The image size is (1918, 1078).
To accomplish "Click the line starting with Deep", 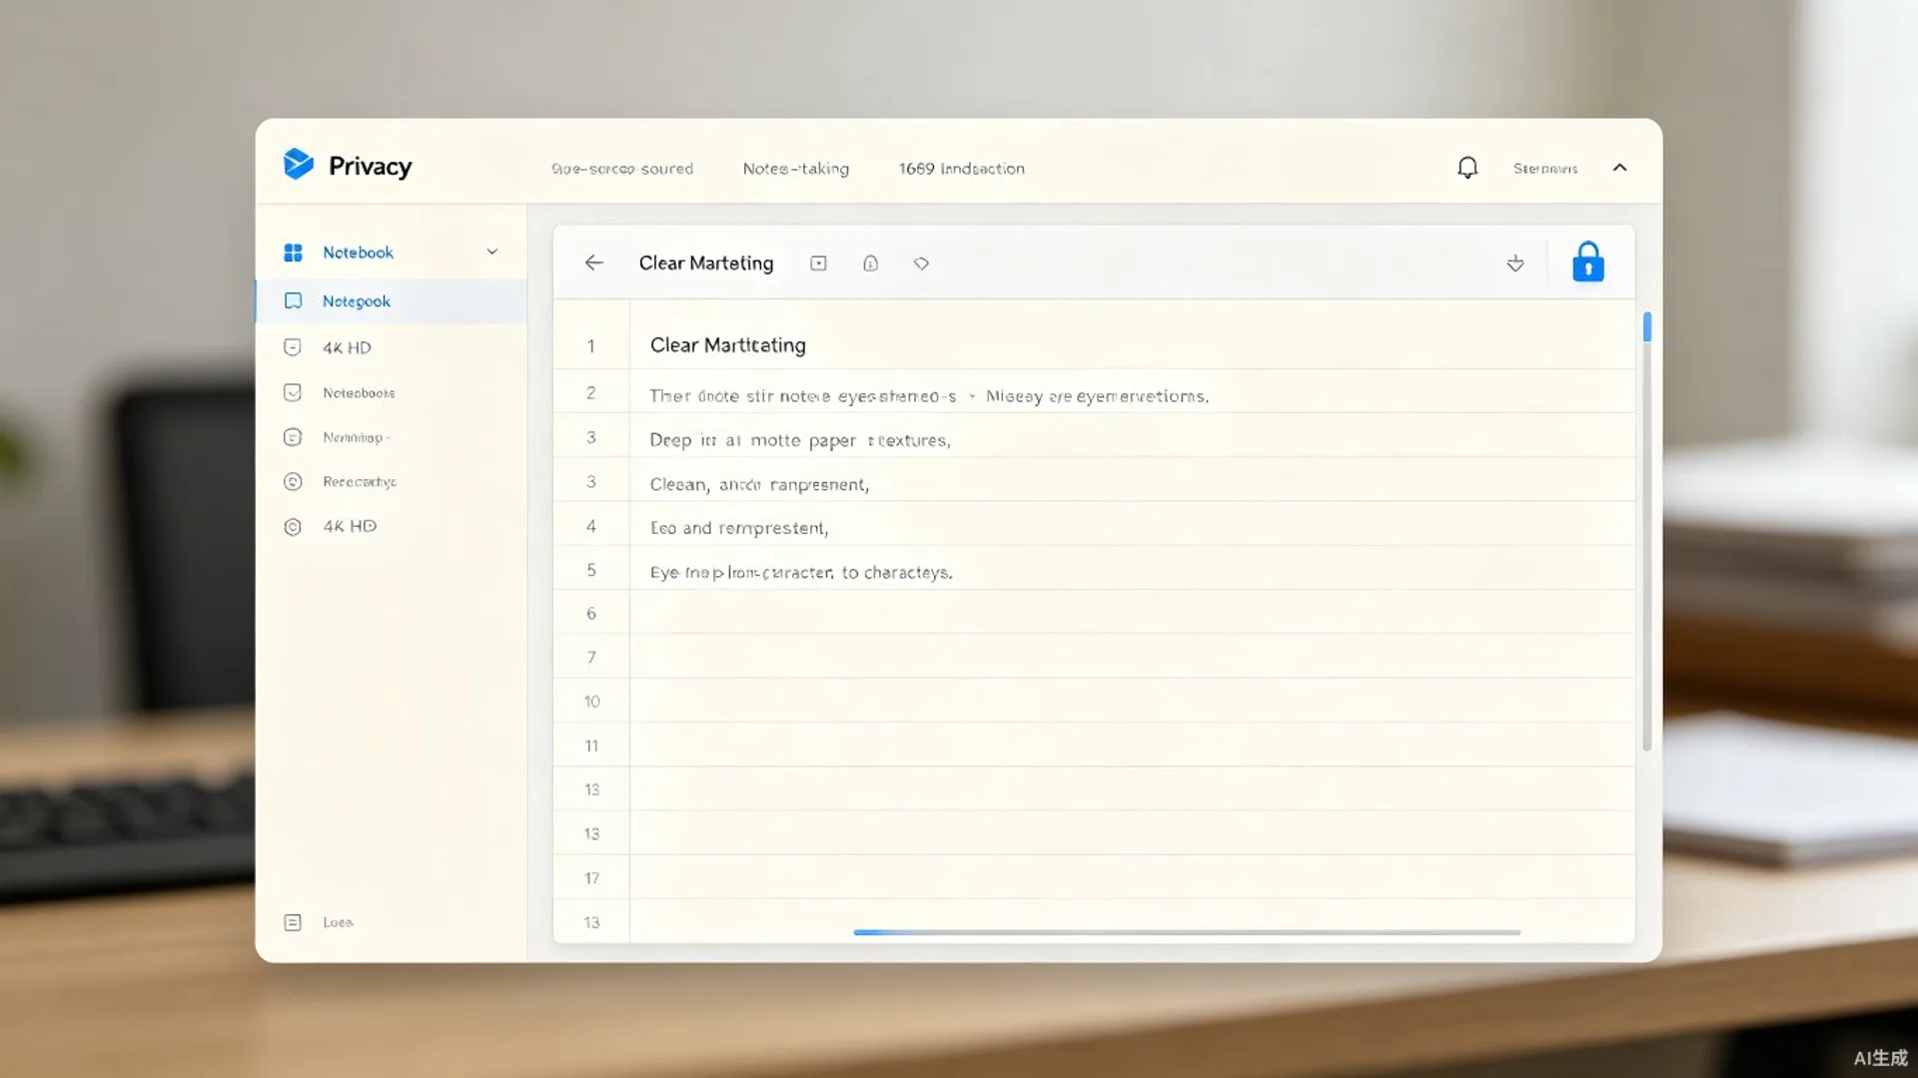I will coord(799,440).
